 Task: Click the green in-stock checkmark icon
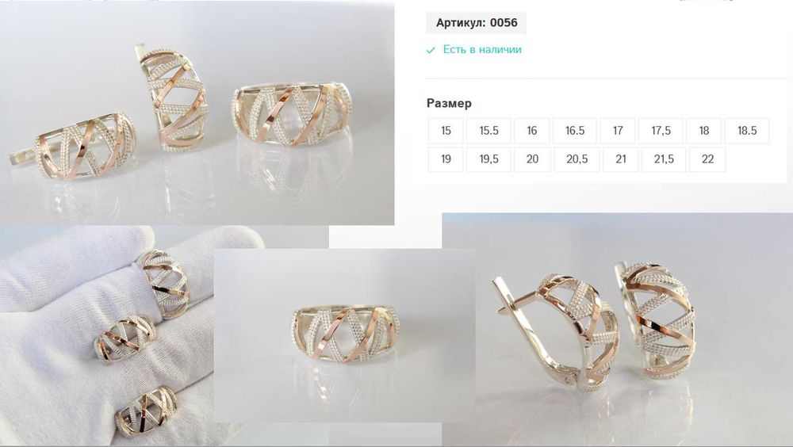[431, 50]
